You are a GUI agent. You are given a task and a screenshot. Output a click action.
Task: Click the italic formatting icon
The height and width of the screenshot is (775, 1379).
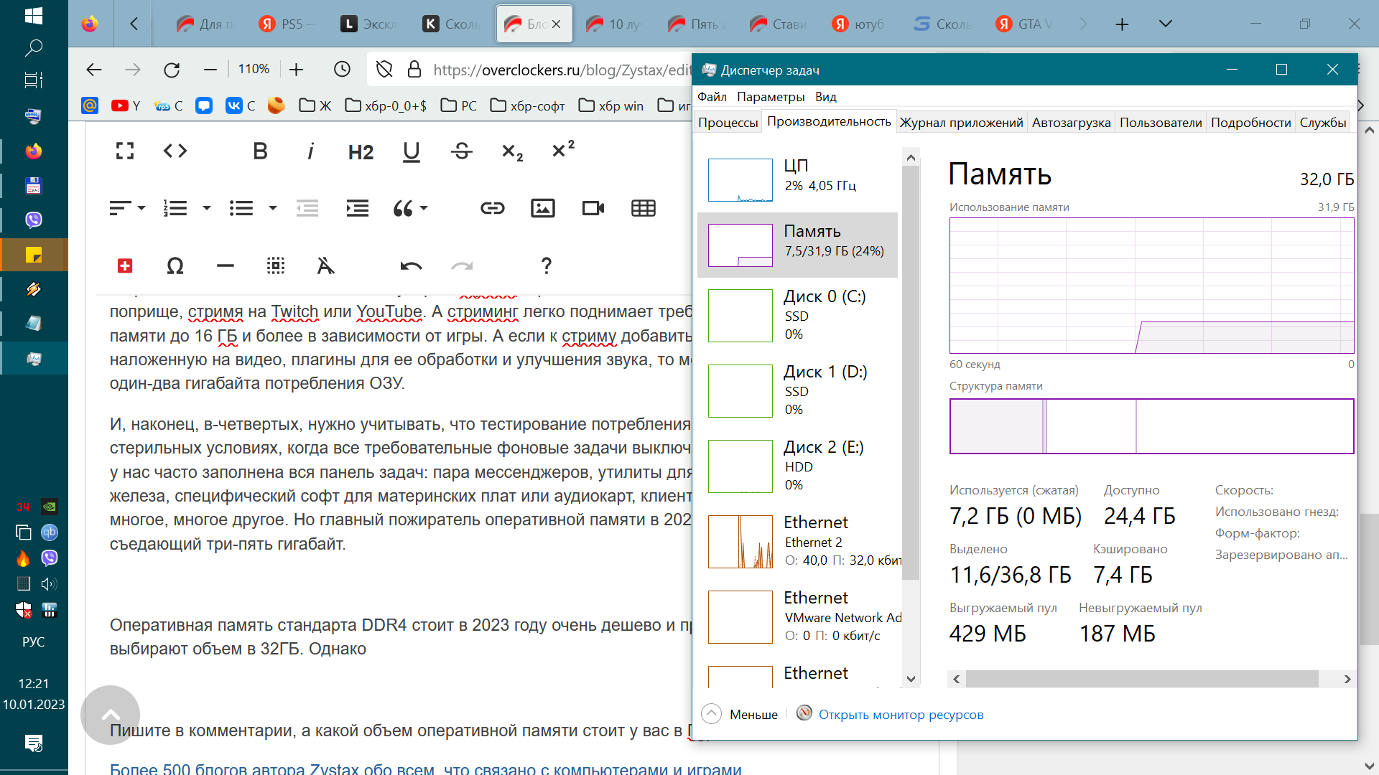(x=310, y=151)
